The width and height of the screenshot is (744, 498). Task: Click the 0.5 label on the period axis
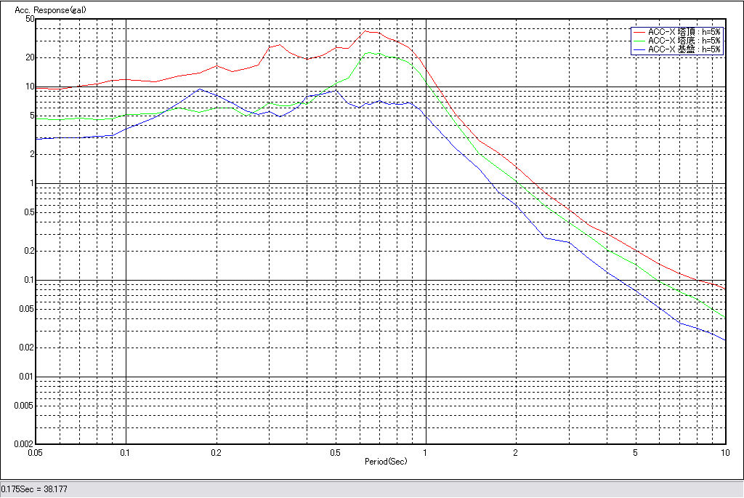click(x=335, y=453)
